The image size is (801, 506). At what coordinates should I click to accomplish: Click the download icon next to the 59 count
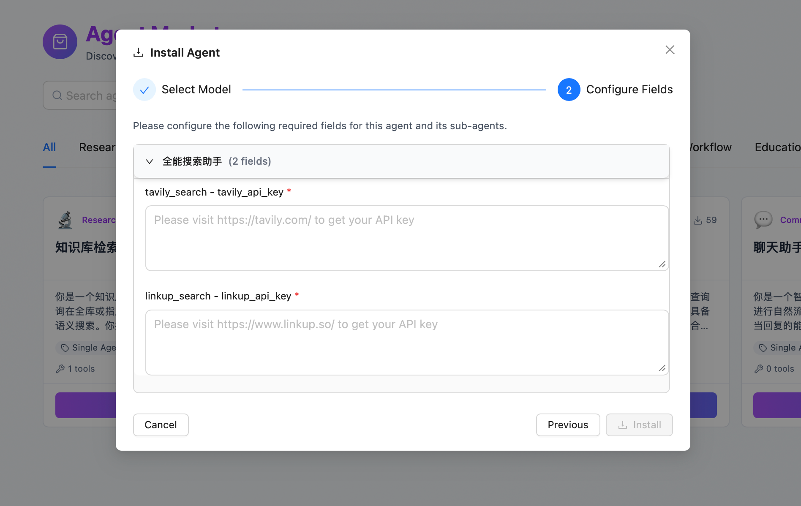697,220
